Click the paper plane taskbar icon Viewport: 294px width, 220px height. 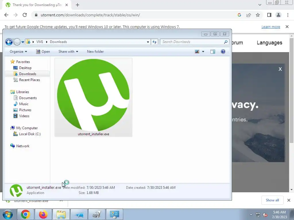(79, 214)
